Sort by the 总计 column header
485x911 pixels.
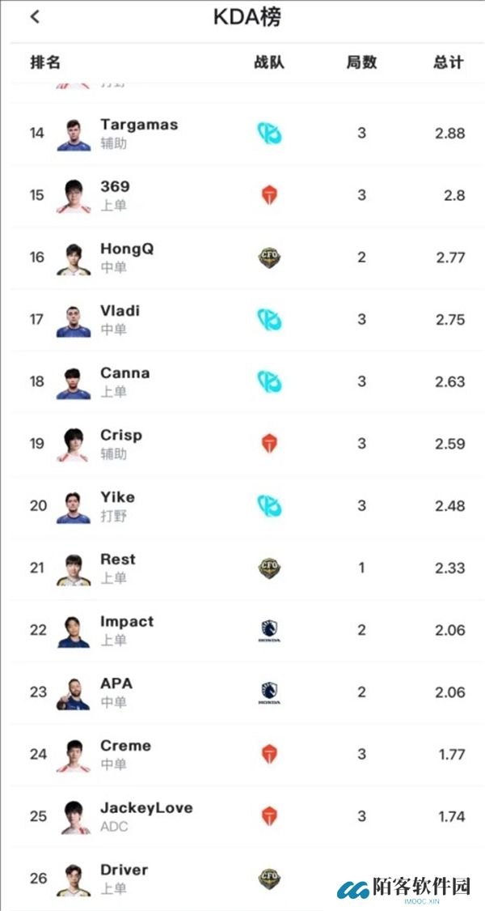tap(449, 62)
